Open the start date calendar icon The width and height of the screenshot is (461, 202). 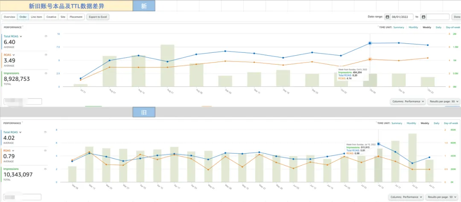(388, 17)
